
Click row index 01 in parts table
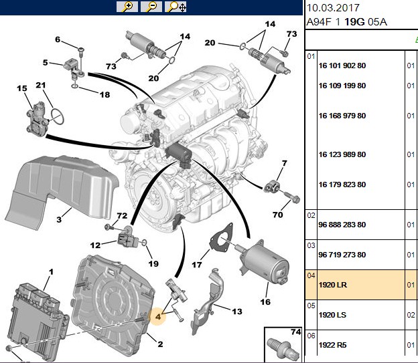311,56
